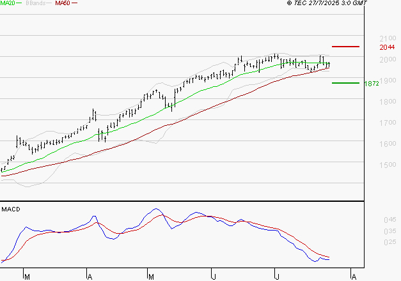
Task: Click the first A month axis marker
Action: tap(90, 277)
